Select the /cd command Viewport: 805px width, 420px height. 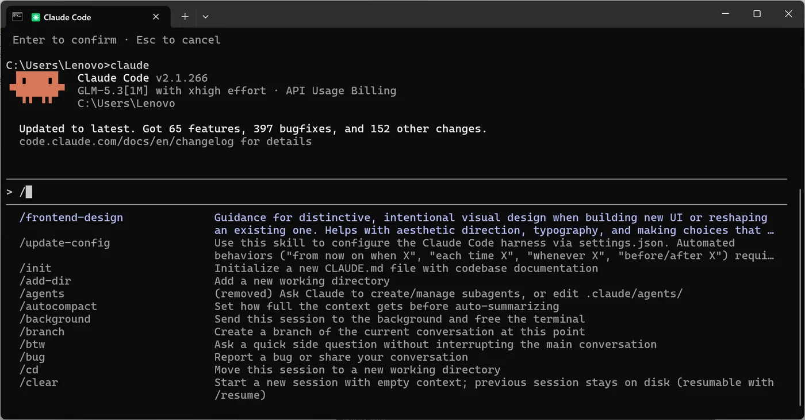[29, 369]
